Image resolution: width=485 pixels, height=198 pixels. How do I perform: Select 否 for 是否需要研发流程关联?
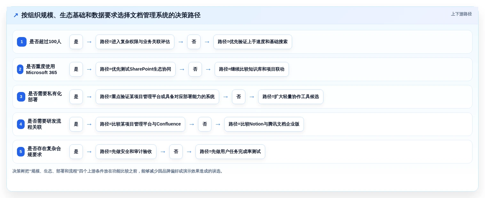point(205,124)
